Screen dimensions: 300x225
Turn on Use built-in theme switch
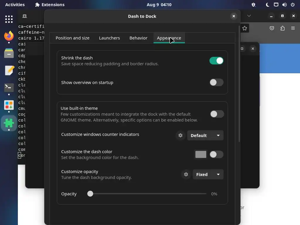click(217, 114)
